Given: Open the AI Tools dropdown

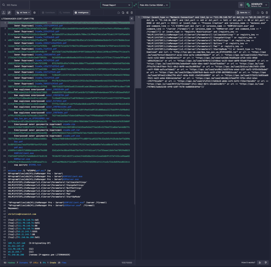Looking at the screenshot, I should [23, 12].
